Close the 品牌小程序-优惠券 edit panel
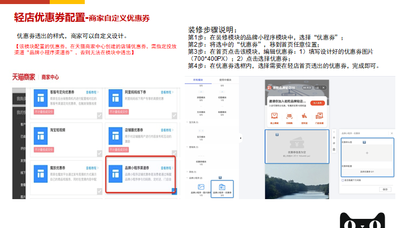The image size is (406, 228). 392,133
